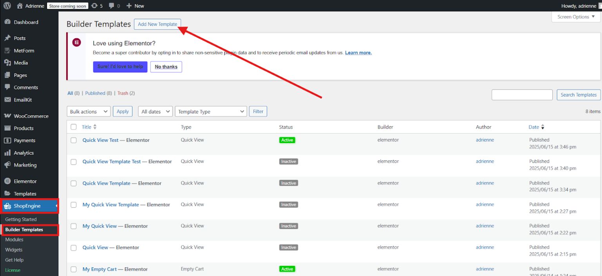Expand the Template Type dropdown
This screenshot has width=602, height=276.
click(210, 111)
